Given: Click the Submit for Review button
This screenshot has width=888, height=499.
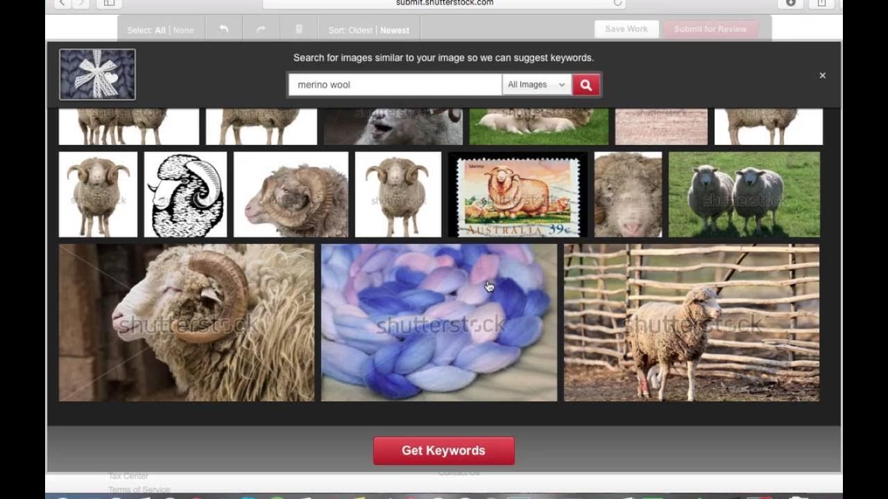Looking at the screenshot, I should click(x=710, y=29).
